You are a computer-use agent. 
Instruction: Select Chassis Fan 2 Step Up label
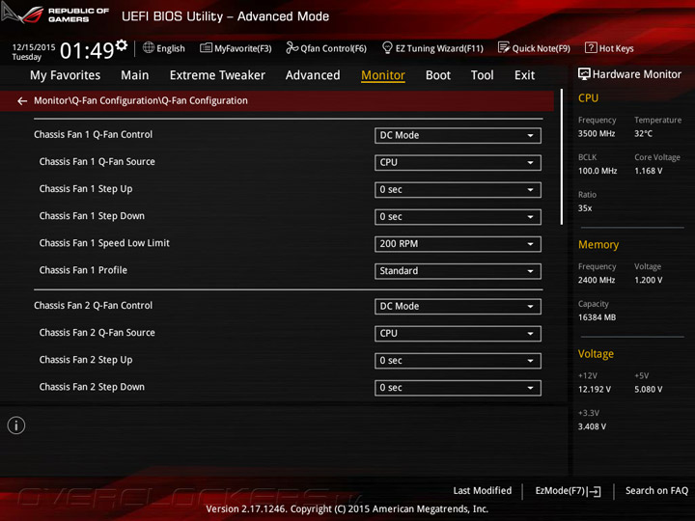coord(86,360)
